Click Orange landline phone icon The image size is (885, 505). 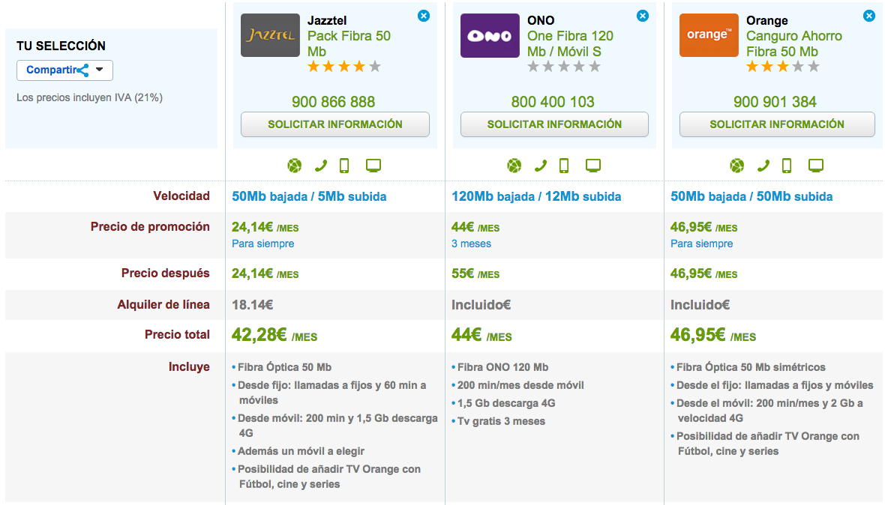click(763, 165)
